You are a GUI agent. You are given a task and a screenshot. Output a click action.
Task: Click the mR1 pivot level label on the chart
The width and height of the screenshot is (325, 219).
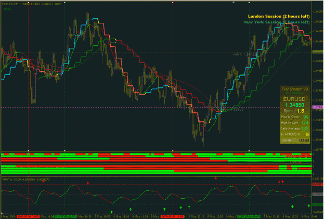coord(245,54)
